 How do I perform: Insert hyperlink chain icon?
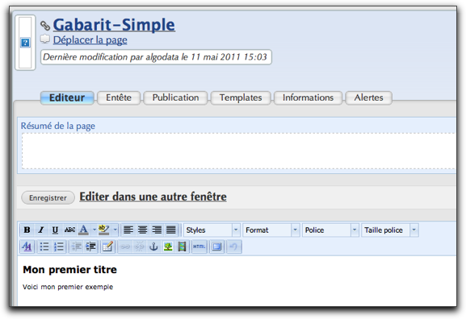point(125,246)
